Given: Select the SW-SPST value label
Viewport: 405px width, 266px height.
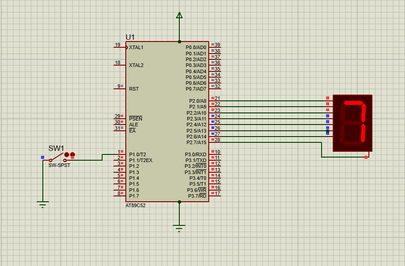Looking at the screenshot, I should [x=59, y=165].
